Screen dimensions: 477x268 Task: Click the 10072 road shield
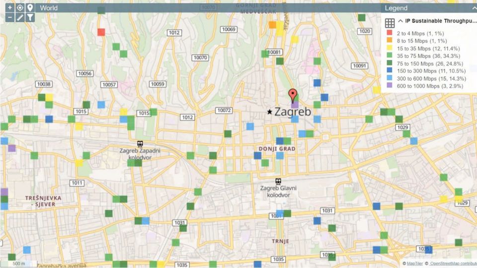[x=224, y=110]
